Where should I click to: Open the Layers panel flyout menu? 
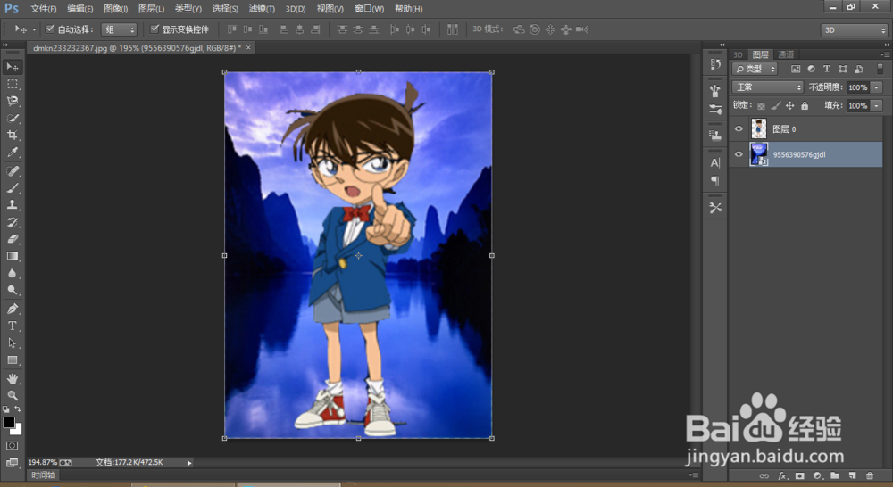coord(885,54)
